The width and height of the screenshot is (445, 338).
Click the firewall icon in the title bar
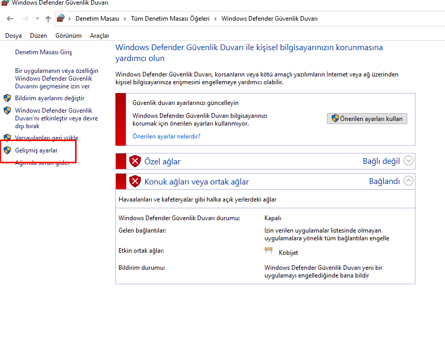pos(5,3)
